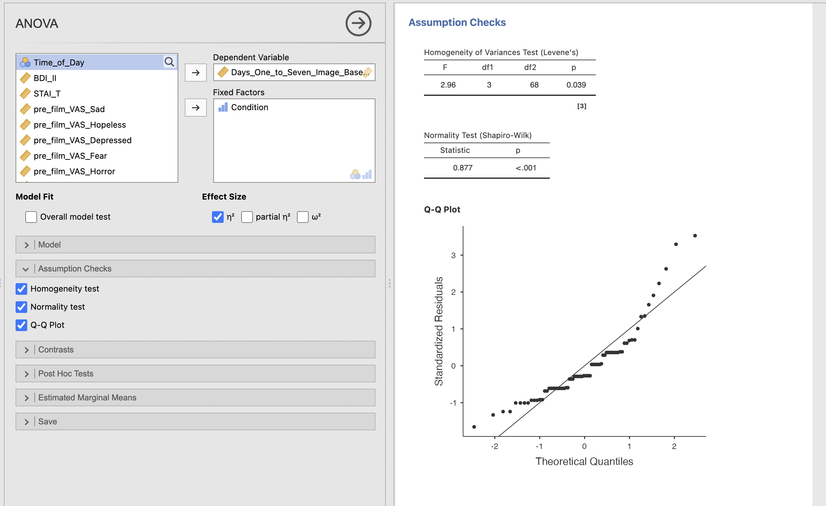Click the ruler icon beside pre_film_VAS_Hopeless
This screenshot has width=826, height=506.
click(x=25, y=125)
